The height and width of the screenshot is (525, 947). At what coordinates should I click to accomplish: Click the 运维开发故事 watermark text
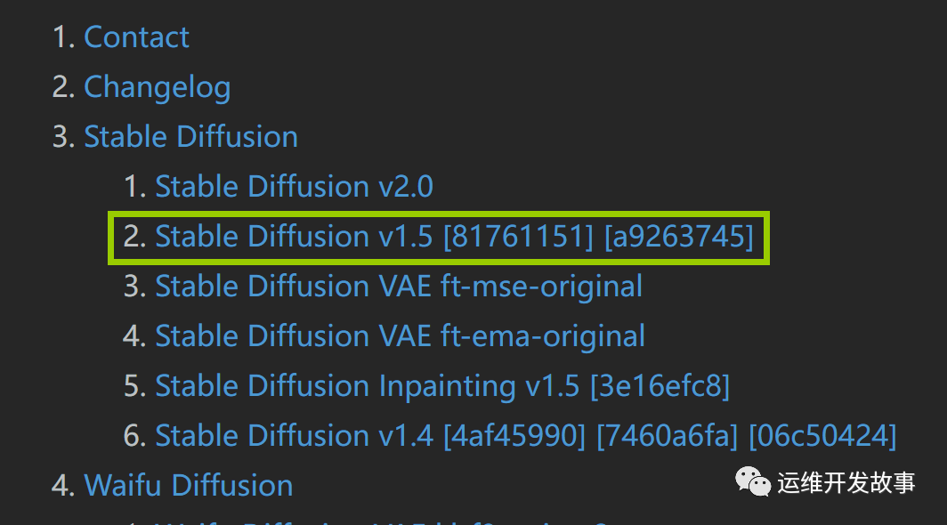tap(846, 483)
